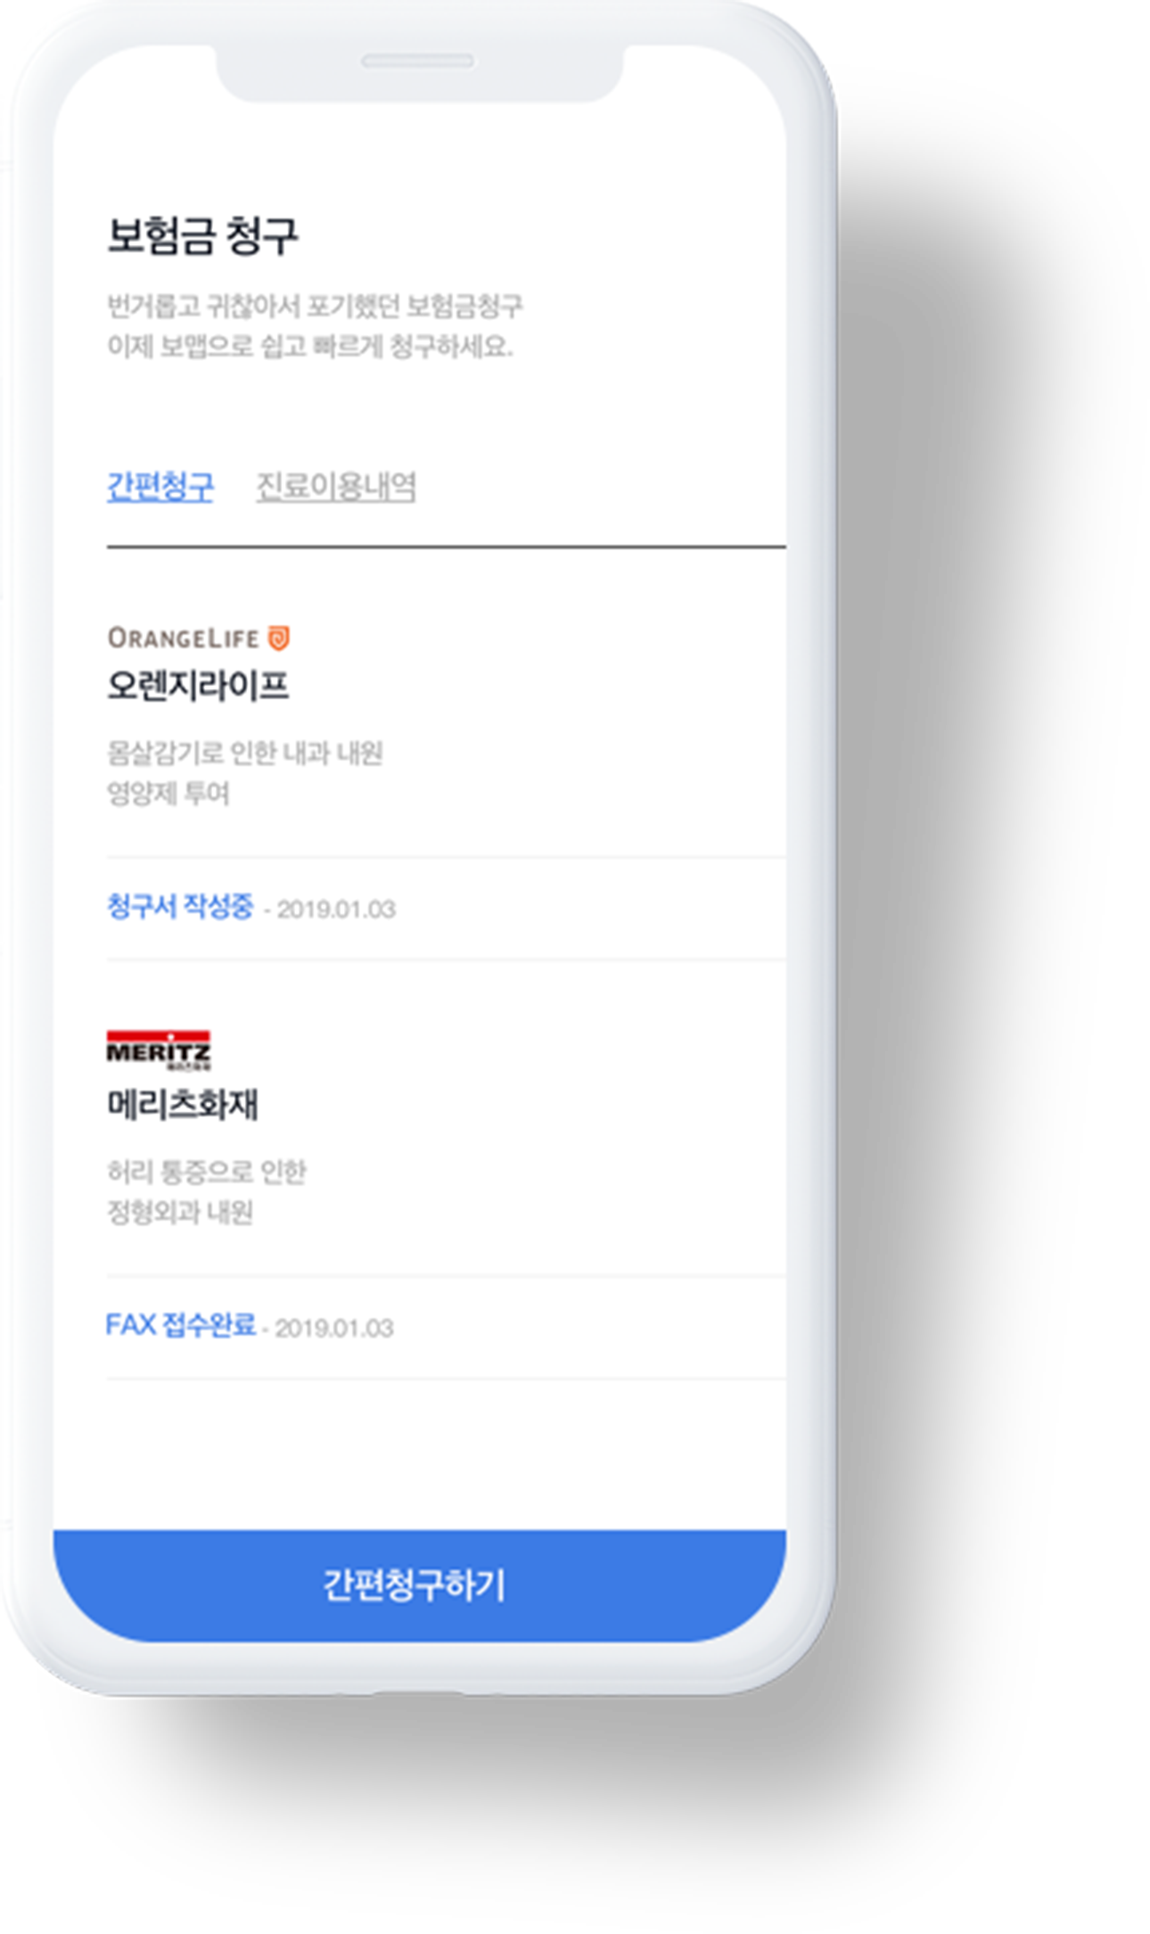
Task: Click the 영양제 투여 detail line
Action: tap(168, 794)
